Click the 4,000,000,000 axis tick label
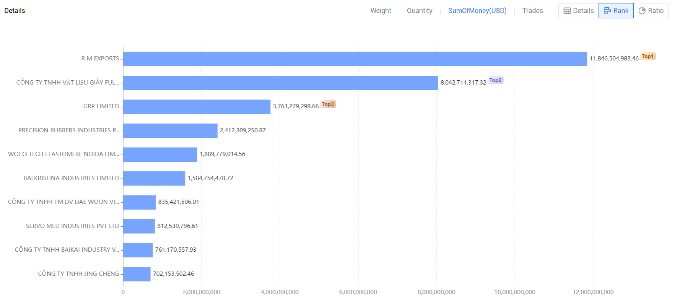Image resolution: width=675 pixels, height=301 pixels. (280, 292)
